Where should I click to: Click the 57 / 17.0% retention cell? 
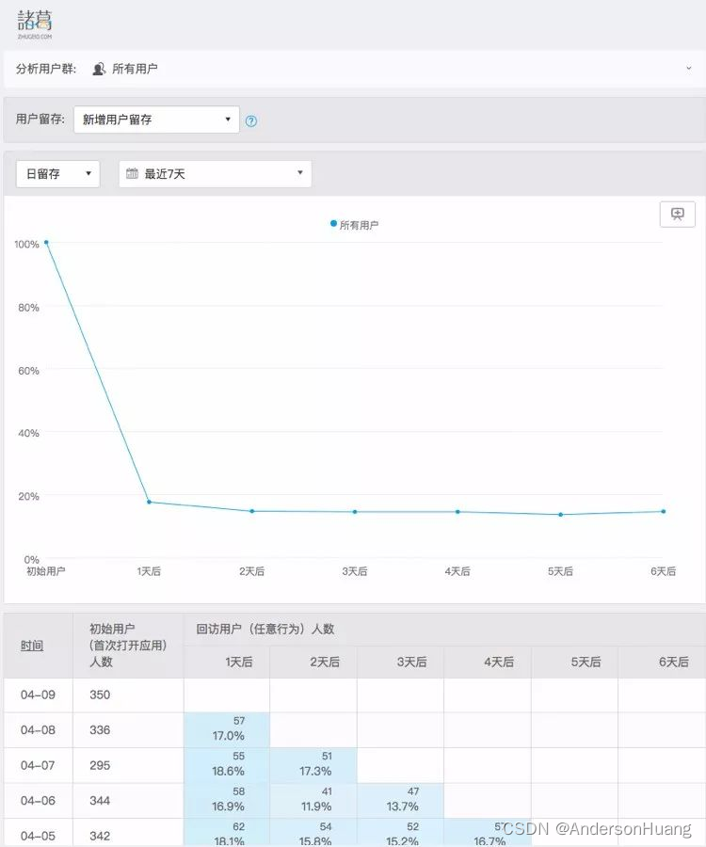227,729
